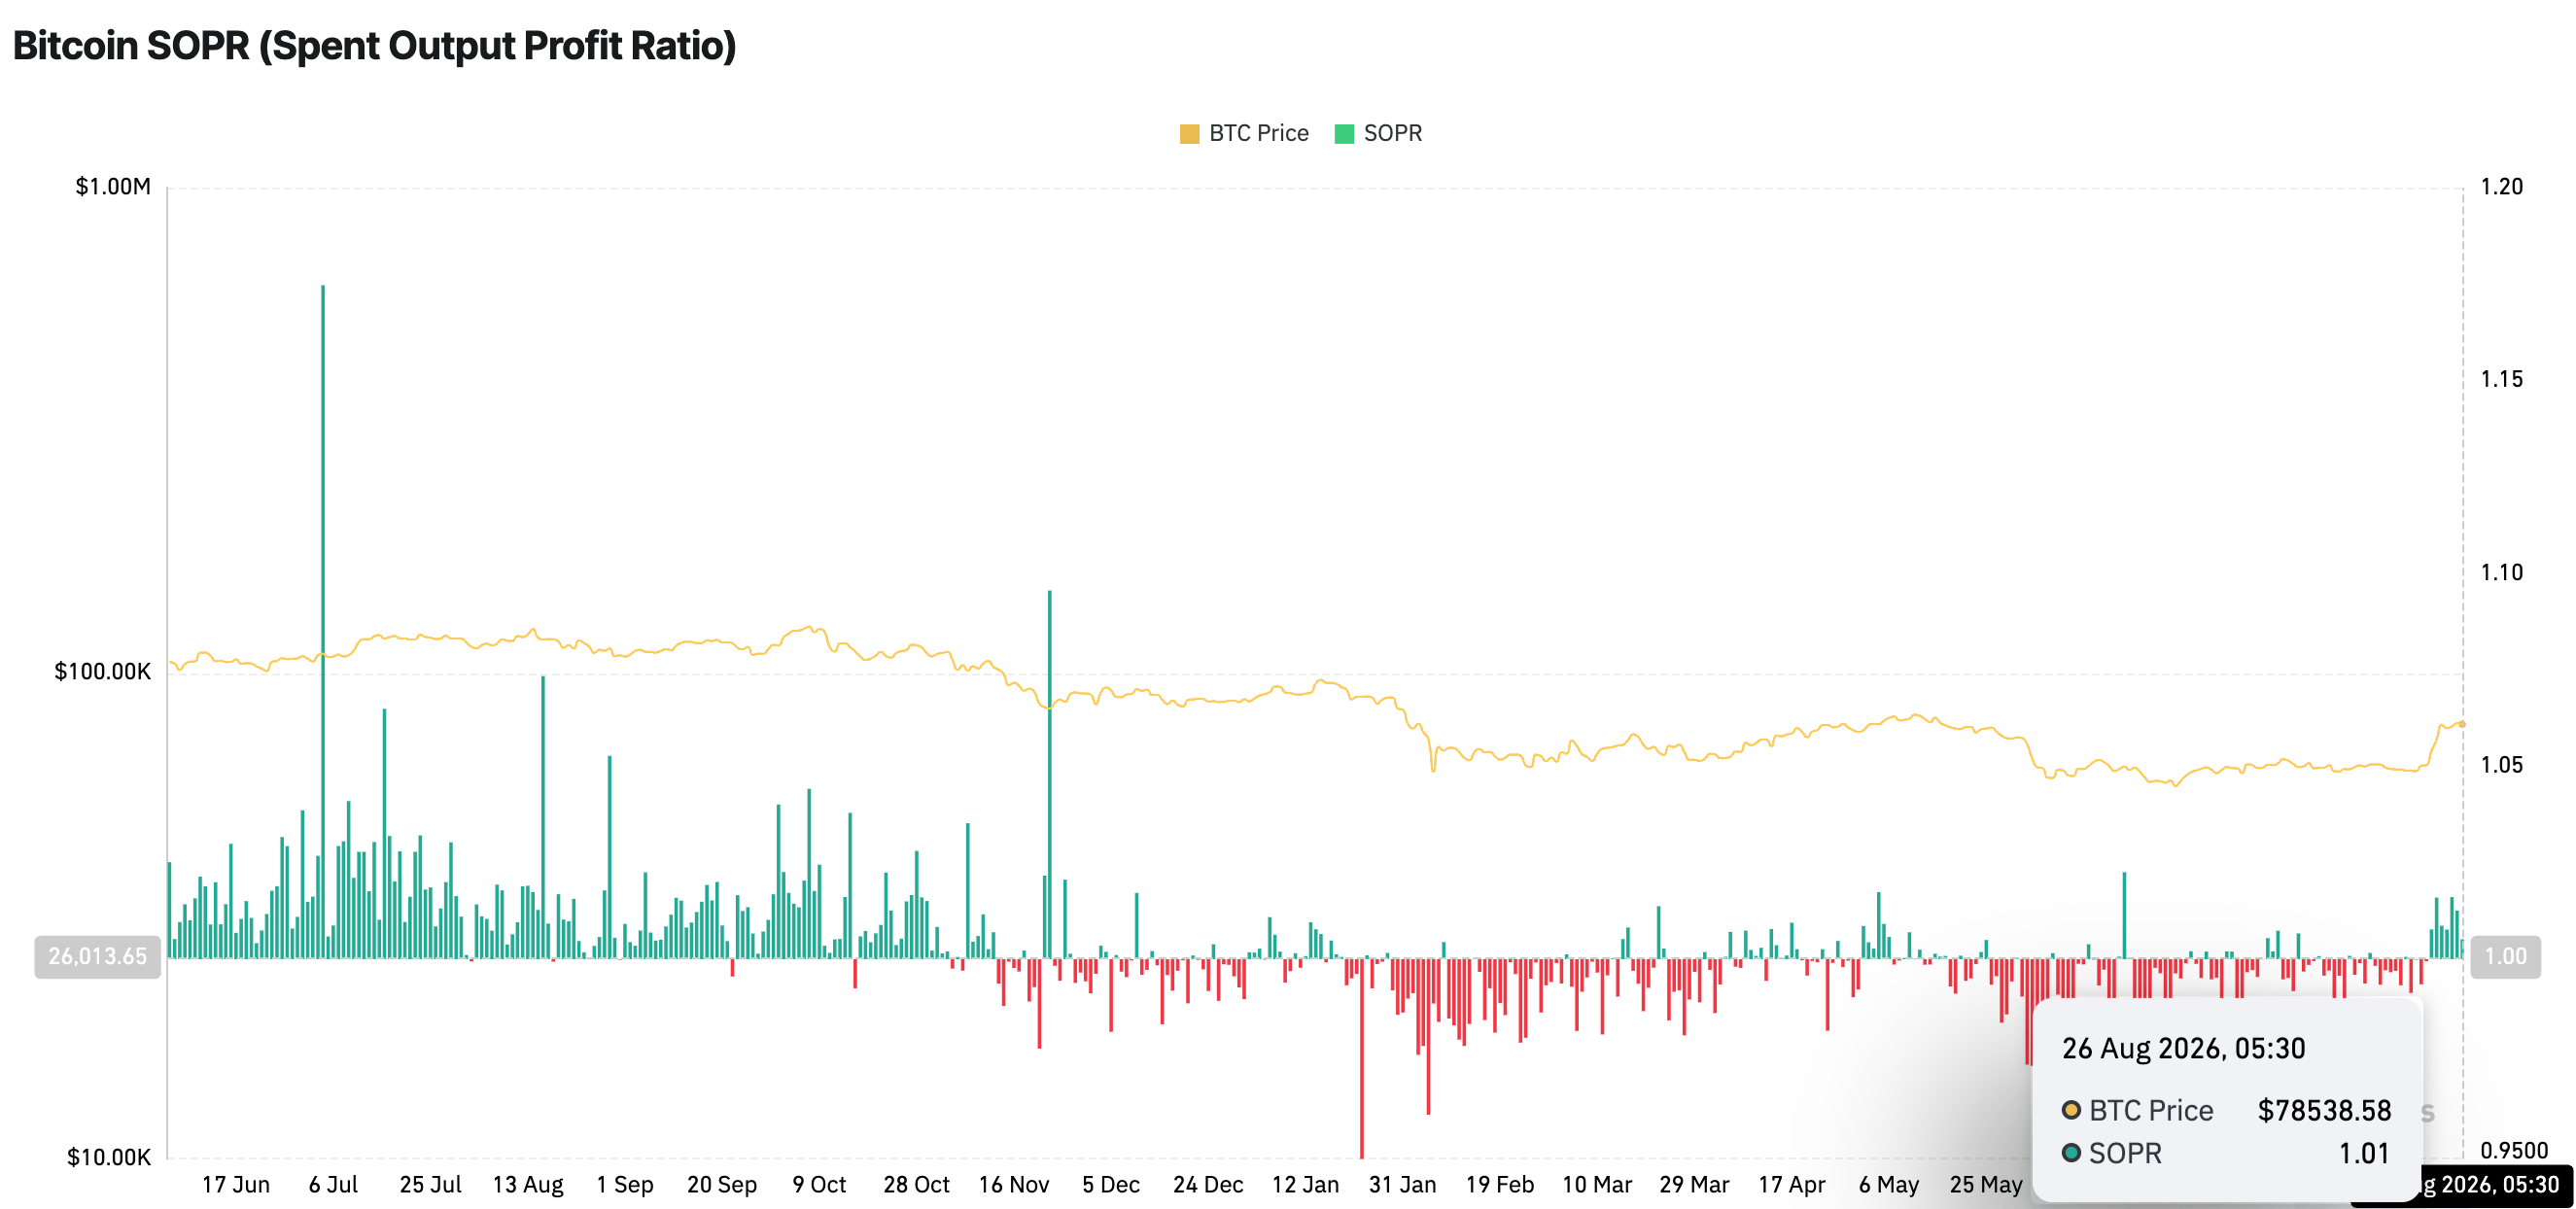Click the $1.00M left axis label
2576x1209 pixels.
(x=113, y=187)
